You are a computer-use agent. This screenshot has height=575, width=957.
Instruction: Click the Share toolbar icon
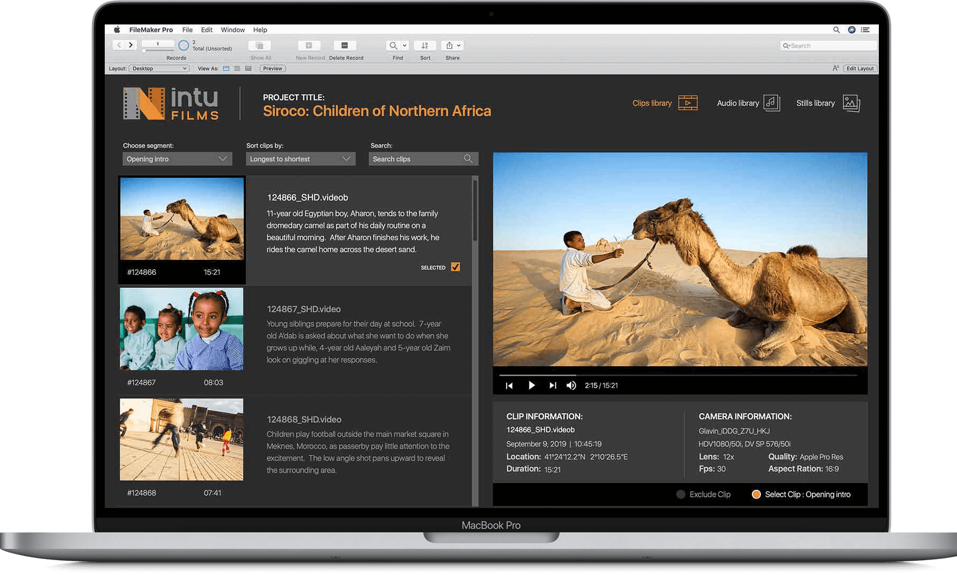tap(452, 46)
